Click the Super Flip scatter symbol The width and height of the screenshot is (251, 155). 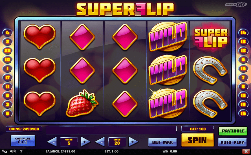[x=211, y=38]
